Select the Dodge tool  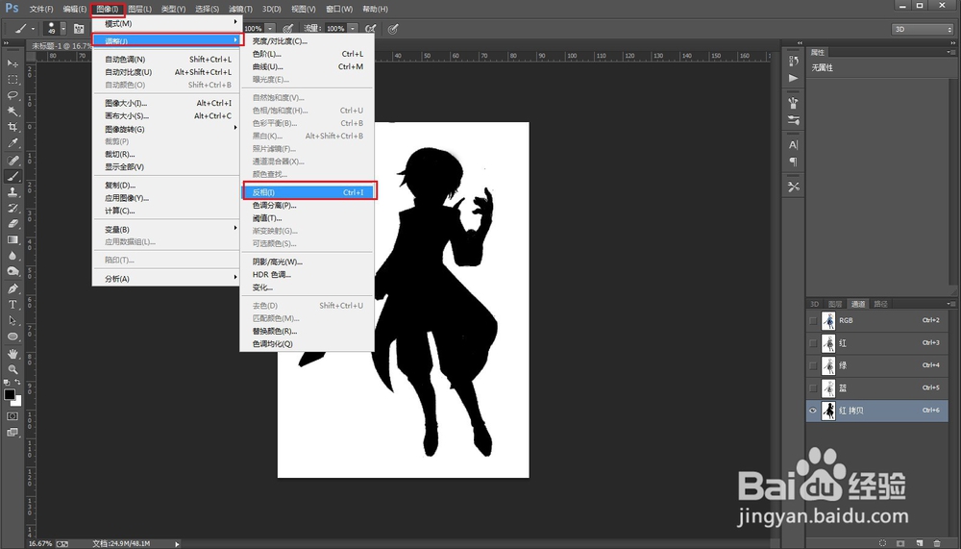pyautogui.click(x=12, y=272)
